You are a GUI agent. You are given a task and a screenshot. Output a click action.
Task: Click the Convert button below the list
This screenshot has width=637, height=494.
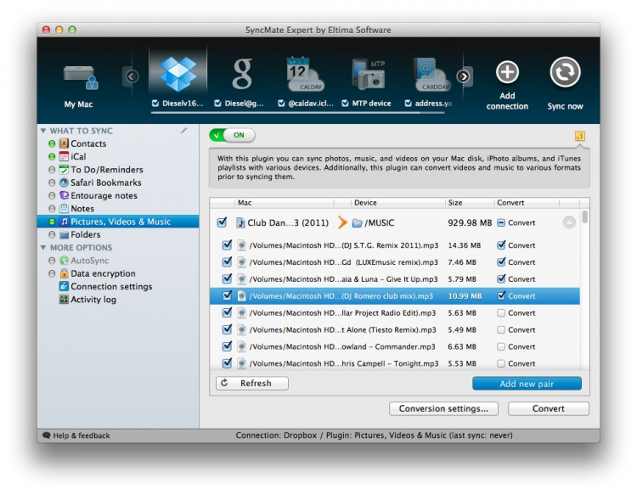click(549, 409)
